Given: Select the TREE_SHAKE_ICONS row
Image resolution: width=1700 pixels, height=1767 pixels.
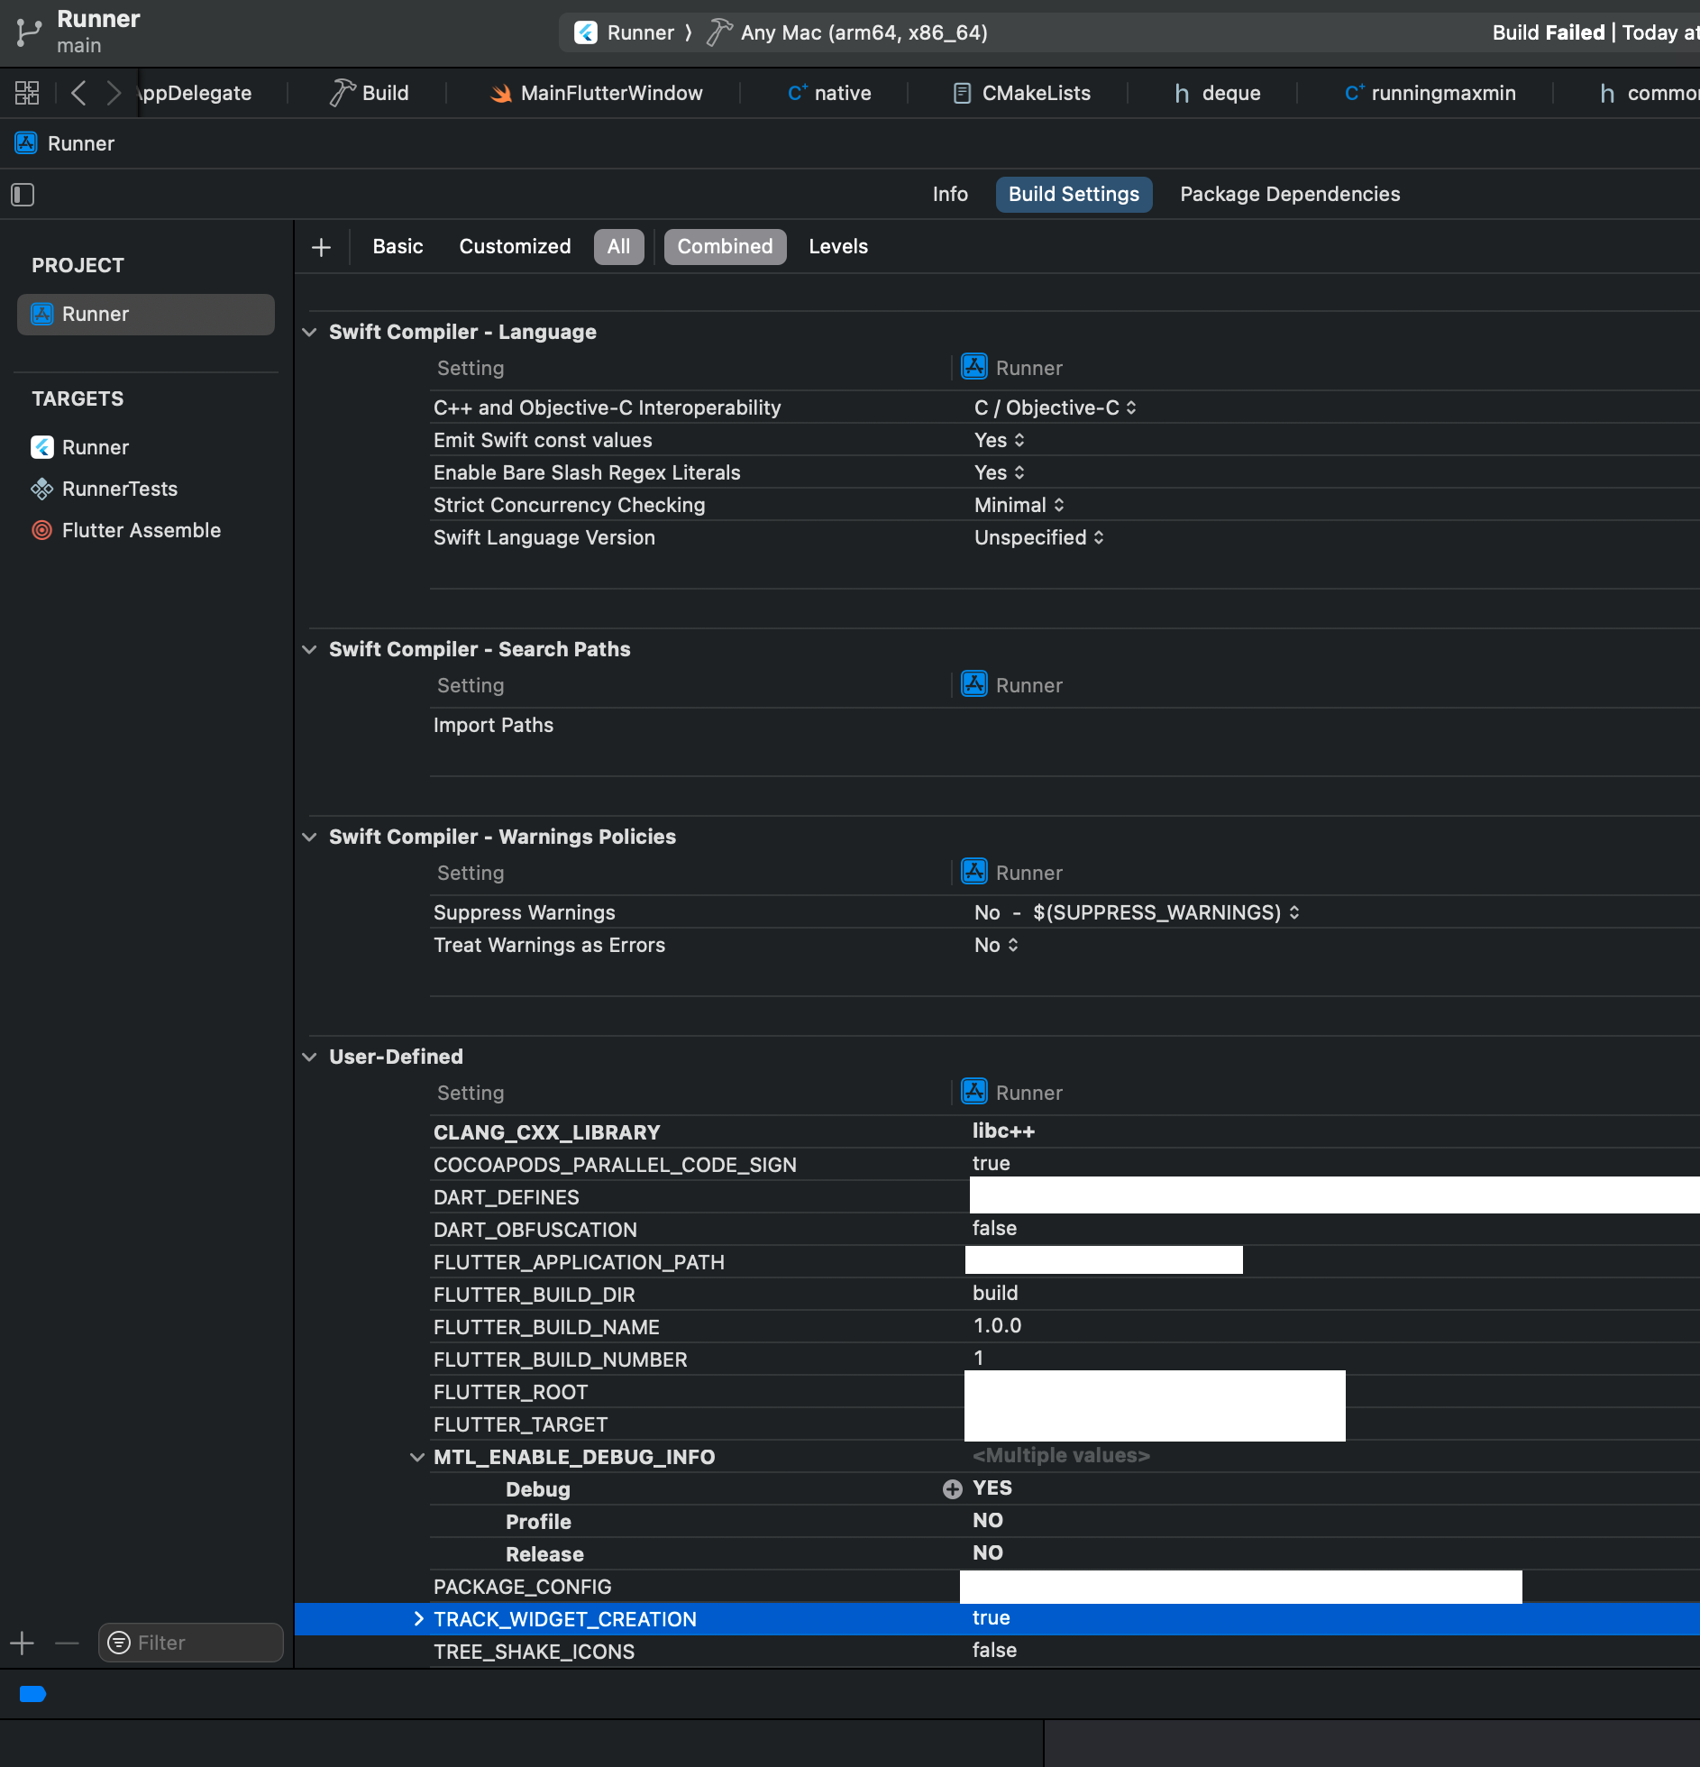Looking at the screenshot, I should tap(1065, 1652).
